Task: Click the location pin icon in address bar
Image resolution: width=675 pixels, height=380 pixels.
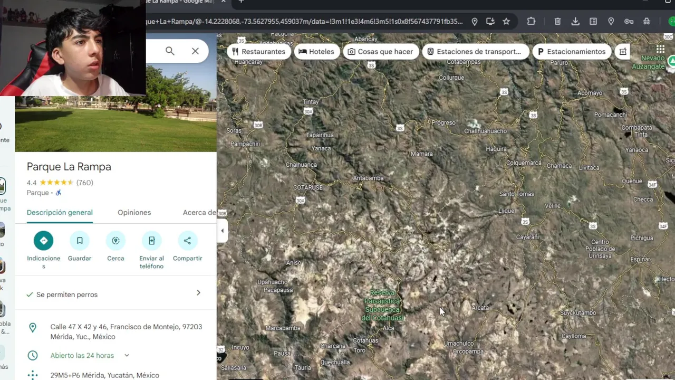Action: (x=475, y=22)
